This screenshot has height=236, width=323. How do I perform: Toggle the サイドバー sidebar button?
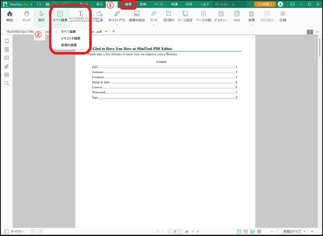click(x=14, y=232)
